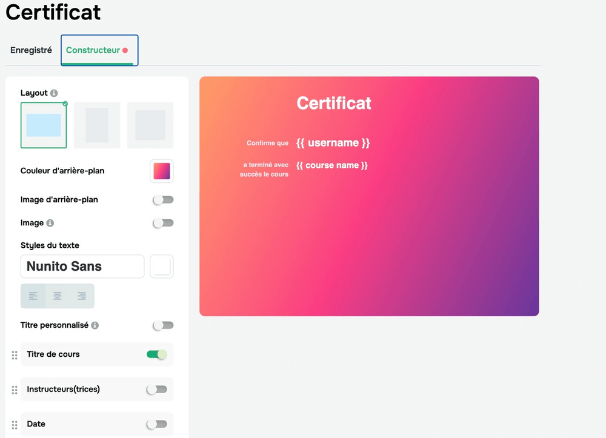Select the center text alignment icon

[57, 296]
